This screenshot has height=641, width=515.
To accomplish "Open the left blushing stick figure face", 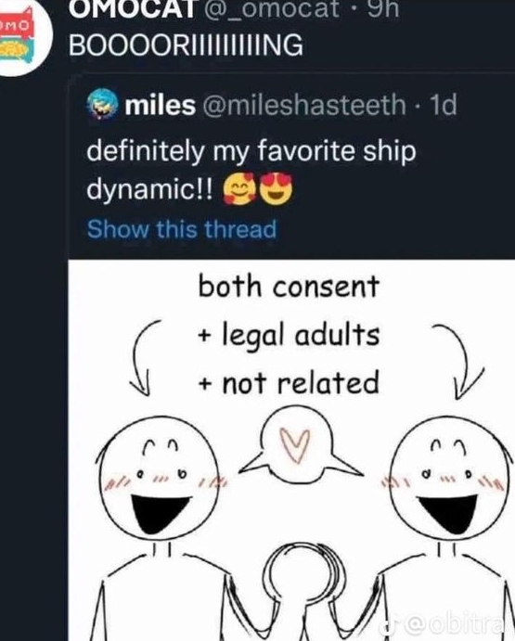I will coord(159,479).
